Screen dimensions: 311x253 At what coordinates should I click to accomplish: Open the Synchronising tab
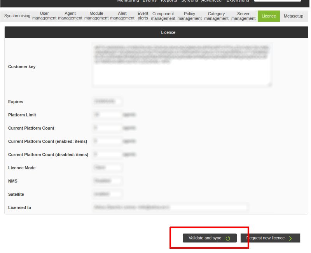pos(17,16)
